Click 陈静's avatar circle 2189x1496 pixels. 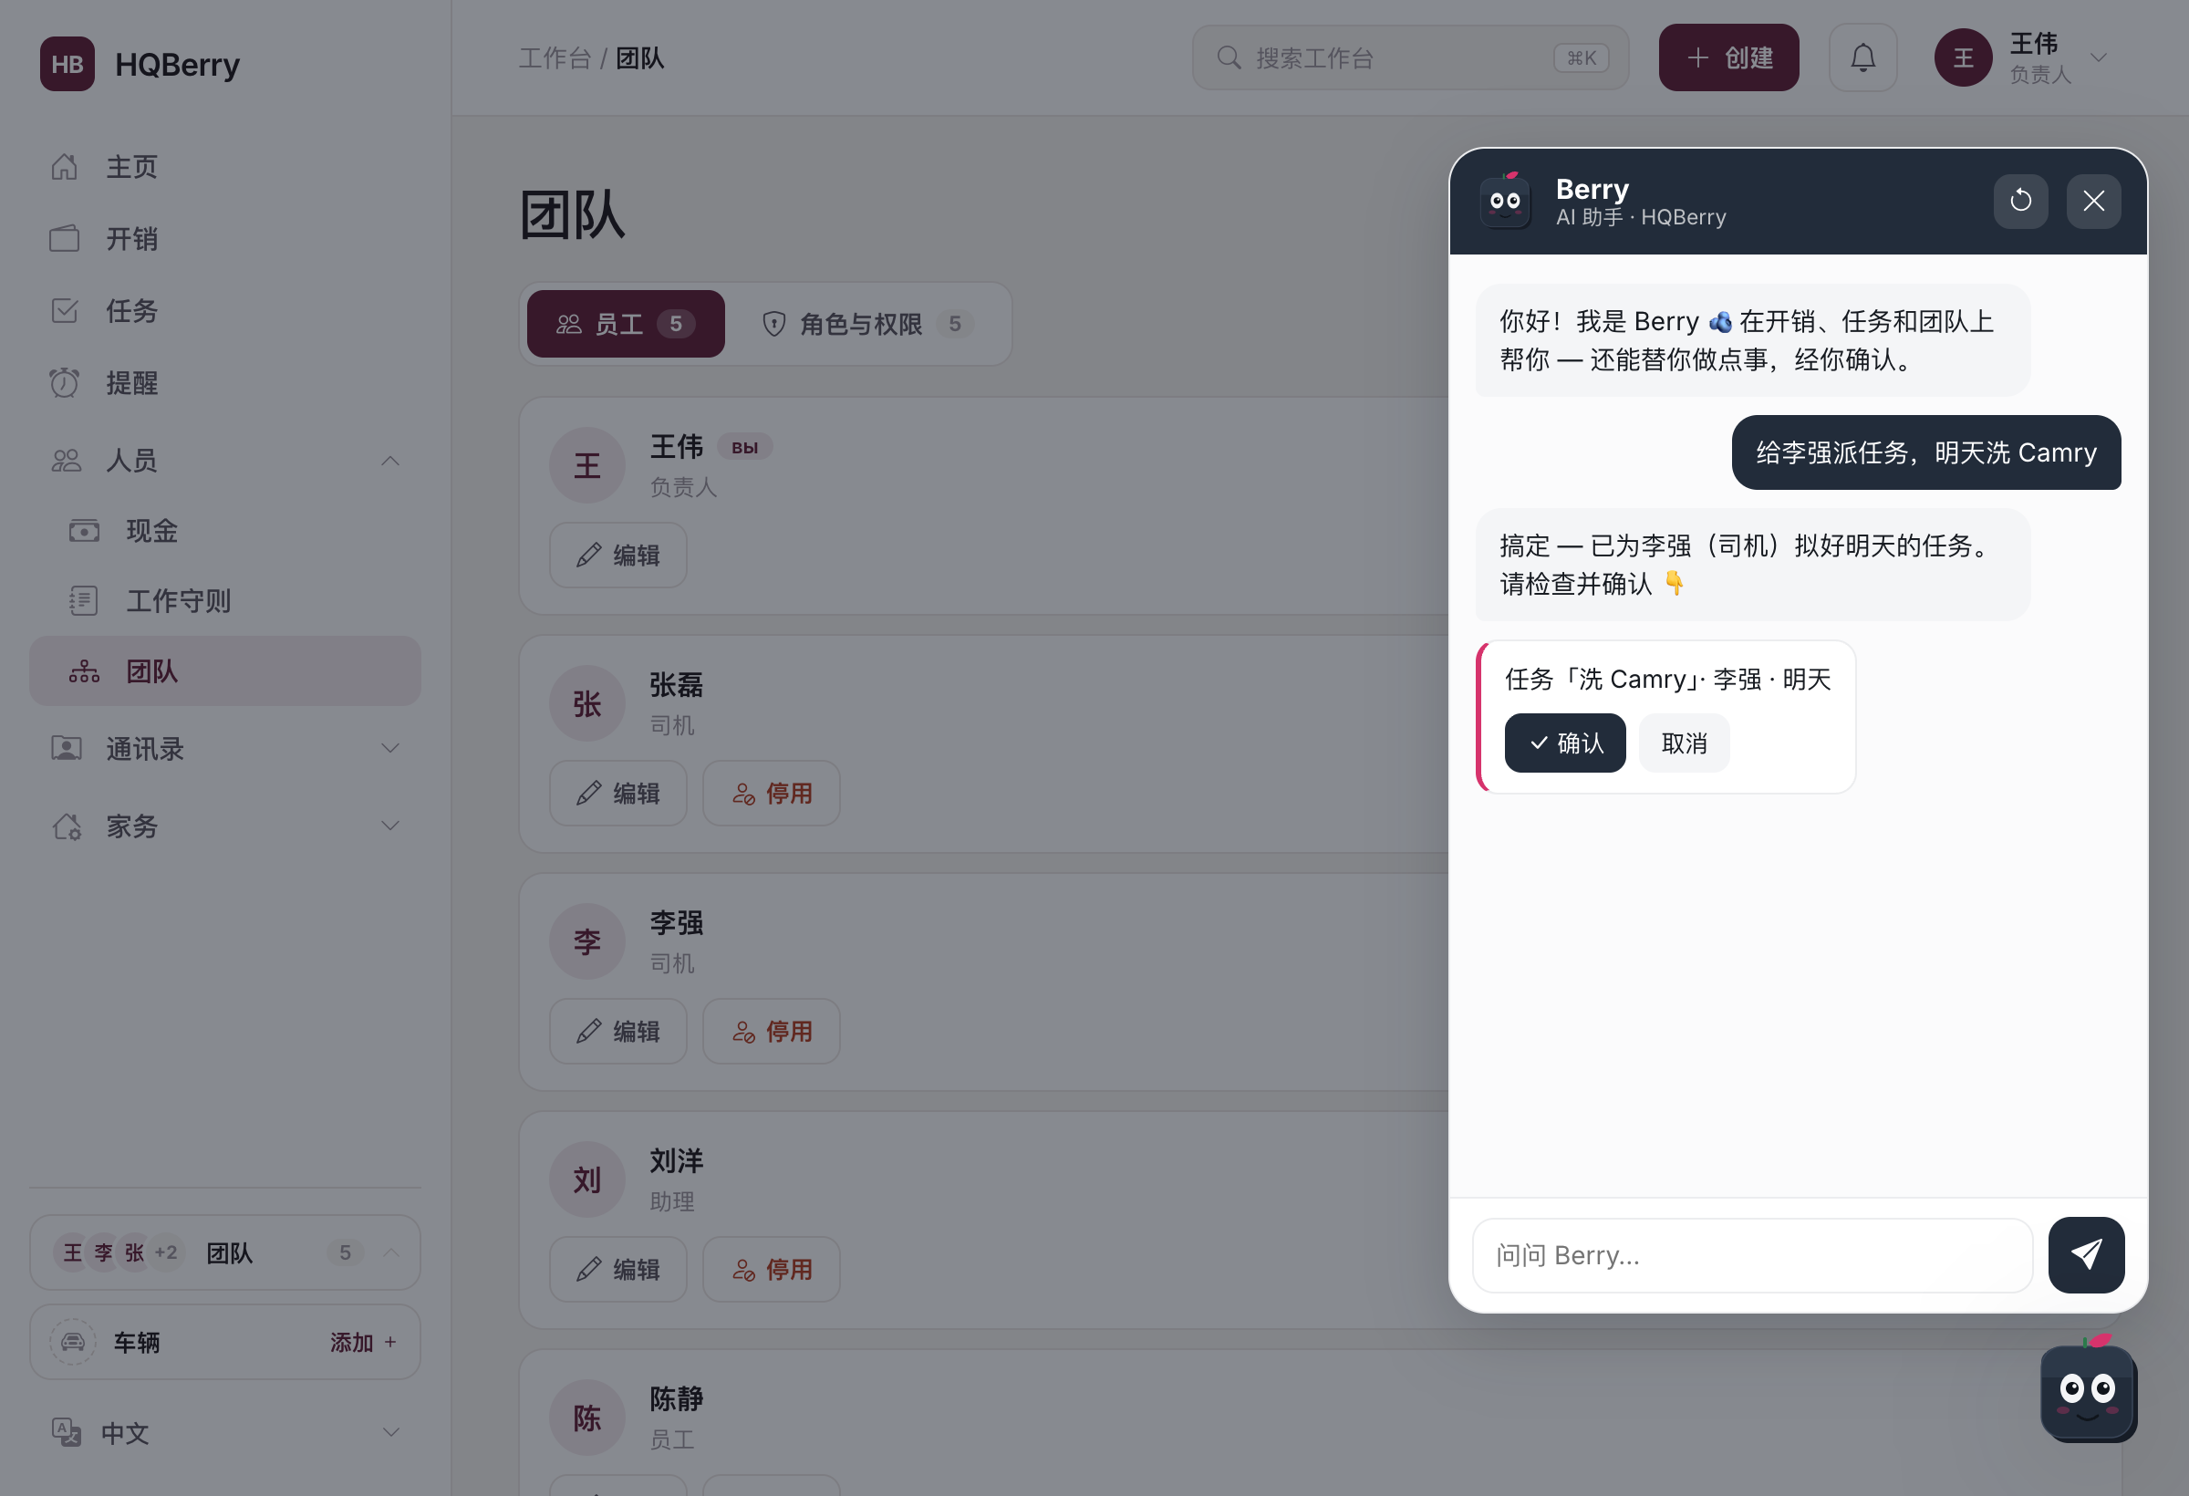(586, 1418)
